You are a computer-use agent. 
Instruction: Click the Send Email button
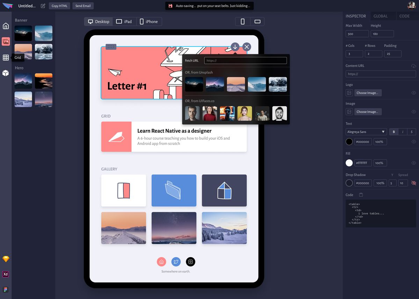pos(83,6)
